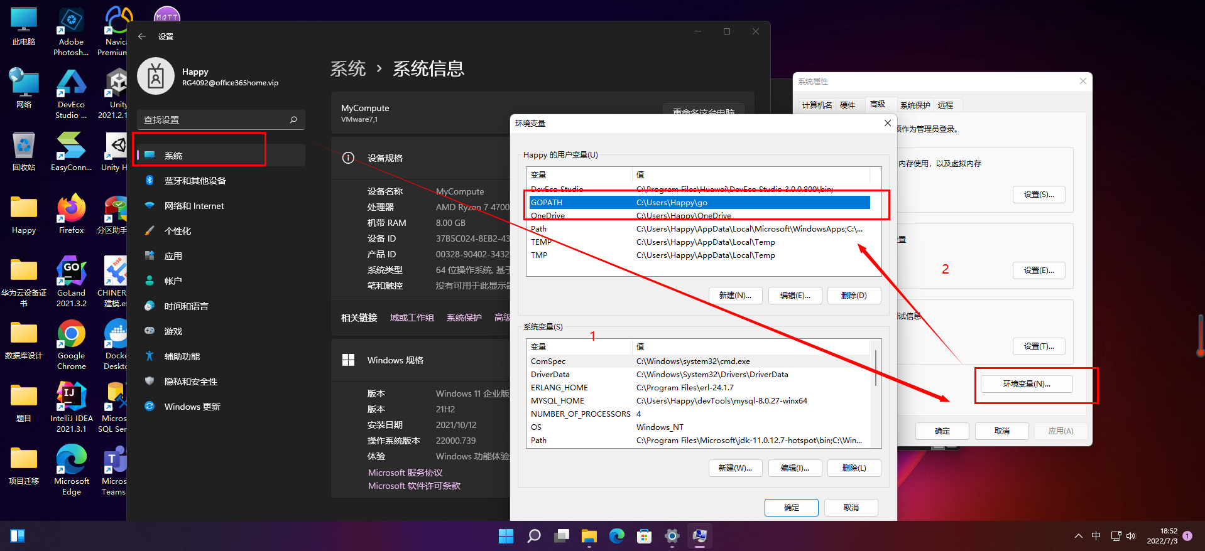1205x551 pixels.
Task: Launch DevEco Studio desktop shortcut
Action: pyautogui.click(x=71, y=94)
